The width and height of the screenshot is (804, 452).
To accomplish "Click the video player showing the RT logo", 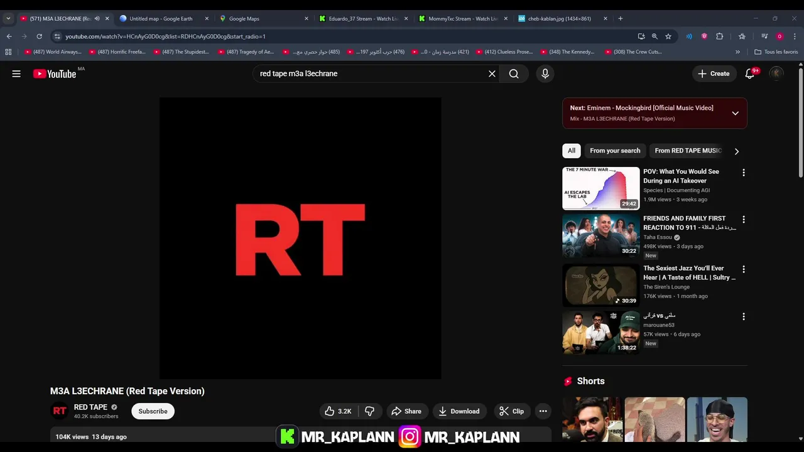I will click(300, 238).
